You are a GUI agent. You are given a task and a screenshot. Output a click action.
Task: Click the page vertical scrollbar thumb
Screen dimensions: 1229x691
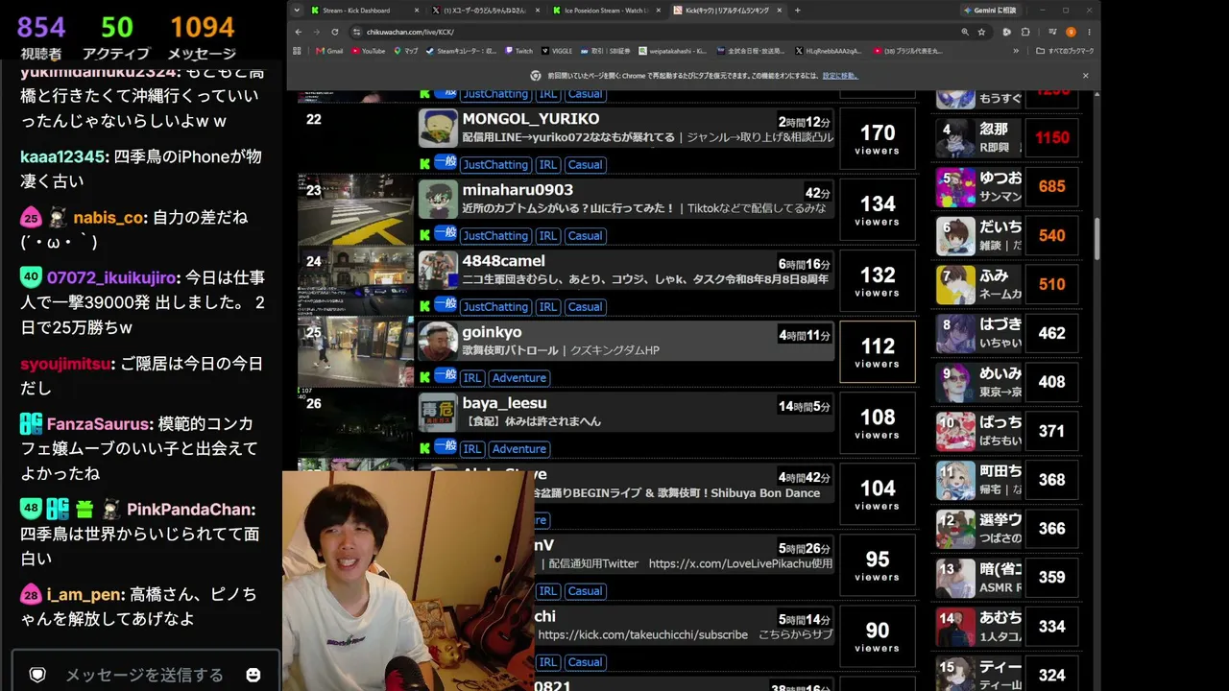[1096, 238]
